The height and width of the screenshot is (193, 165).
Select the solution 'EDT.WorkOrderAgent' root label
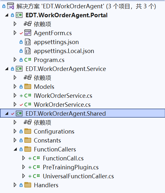pos(86,6)
